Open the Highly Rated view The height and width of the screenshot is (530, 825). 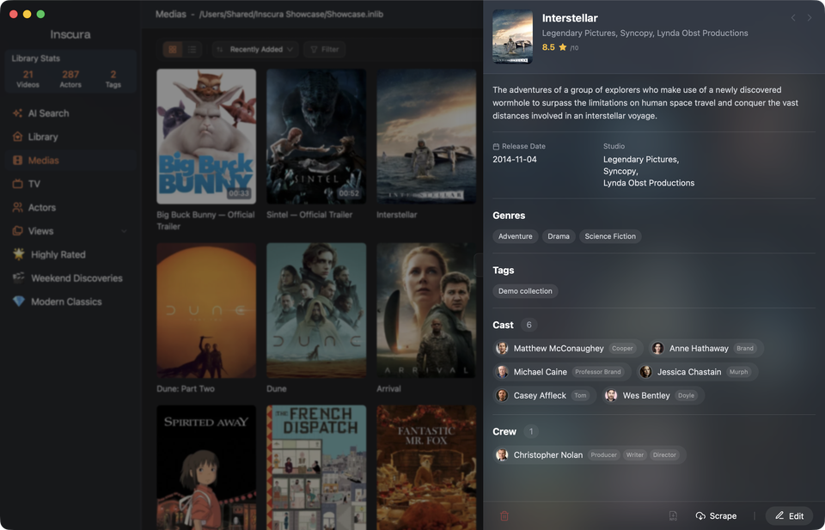pos(70,254)
